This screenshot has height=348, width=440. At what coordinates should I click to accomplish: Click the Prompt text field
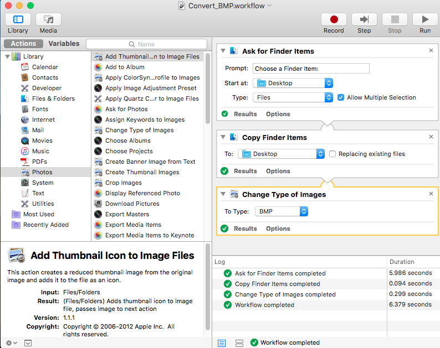311,69
